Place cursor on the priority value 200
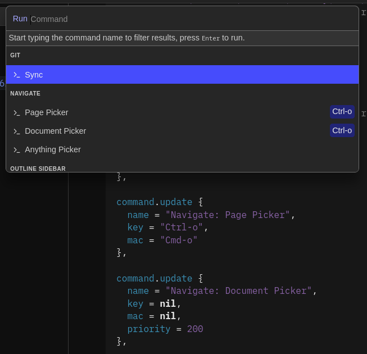367x354 pixels. click(195, 329)
